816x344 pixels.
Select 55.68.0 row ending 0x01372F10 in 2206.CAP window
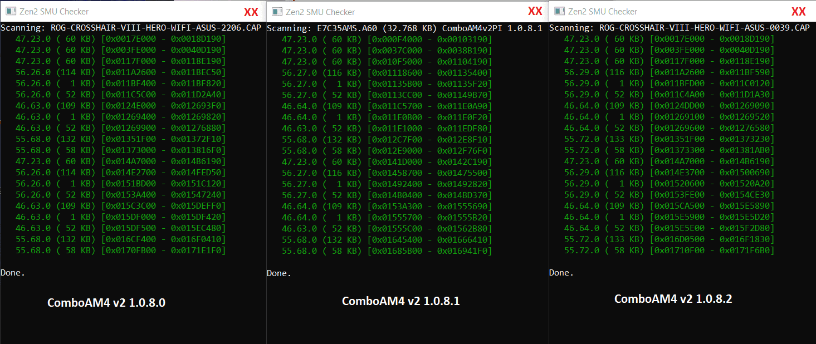[121, 139]
